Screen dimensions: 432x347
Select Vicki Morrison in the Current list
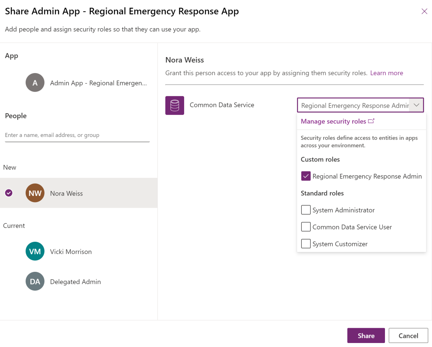[x=79, y=251]
